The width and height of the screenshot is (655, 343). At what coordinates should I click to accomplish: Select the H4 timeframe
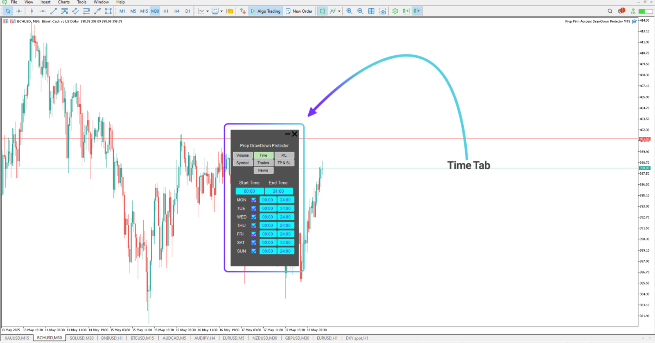point(177,11)
